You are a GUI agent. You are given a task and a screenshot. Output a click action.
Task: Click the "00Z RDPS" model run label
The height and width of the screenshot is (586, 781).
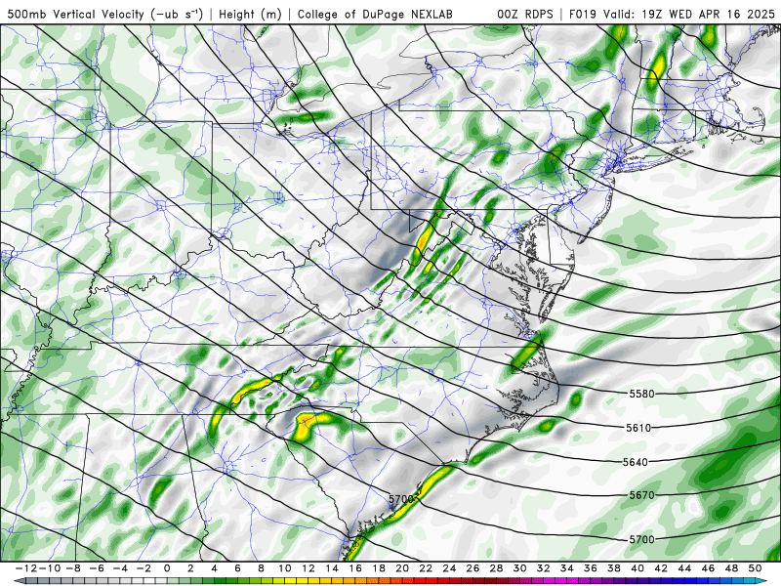pyautogui.click(x=525, y=14)
